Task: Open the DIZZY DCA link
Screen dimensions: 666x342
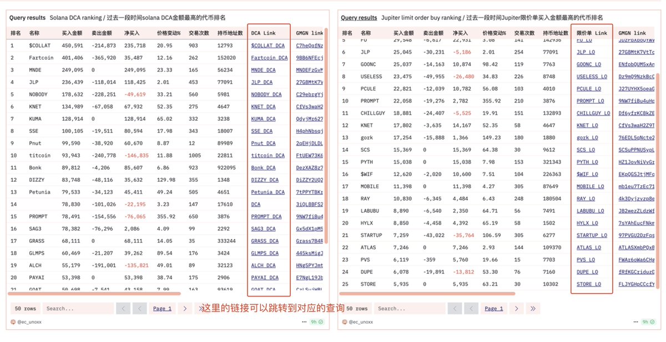Action: (265, 180)
